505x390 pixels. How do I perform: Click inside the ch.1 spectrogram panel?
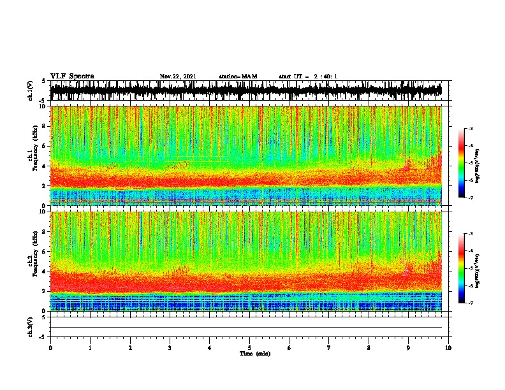tap(246, 155)
